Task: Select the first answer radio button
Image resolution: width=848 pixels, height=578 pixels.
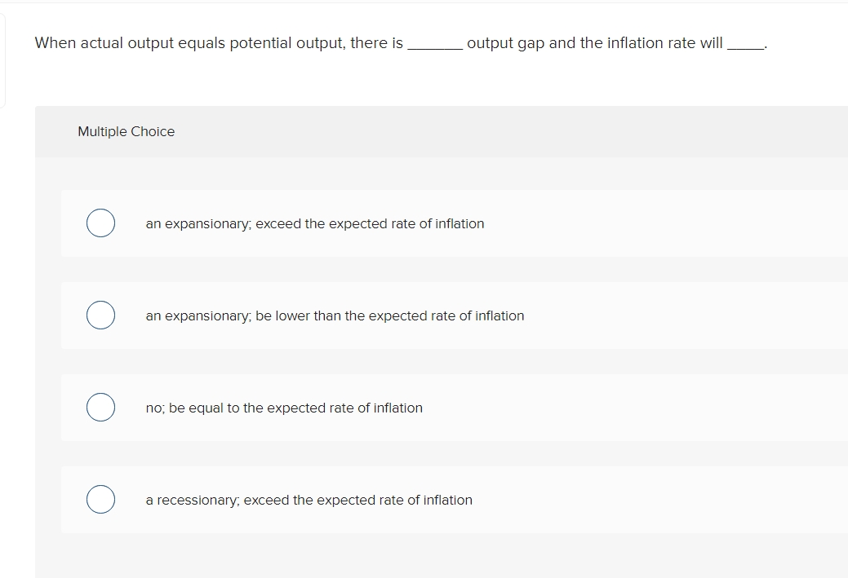Action: [100, 223]
